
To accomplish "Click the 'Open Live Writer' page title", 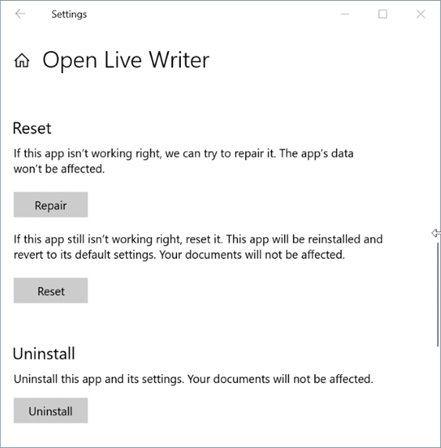I will pos(126,60).
